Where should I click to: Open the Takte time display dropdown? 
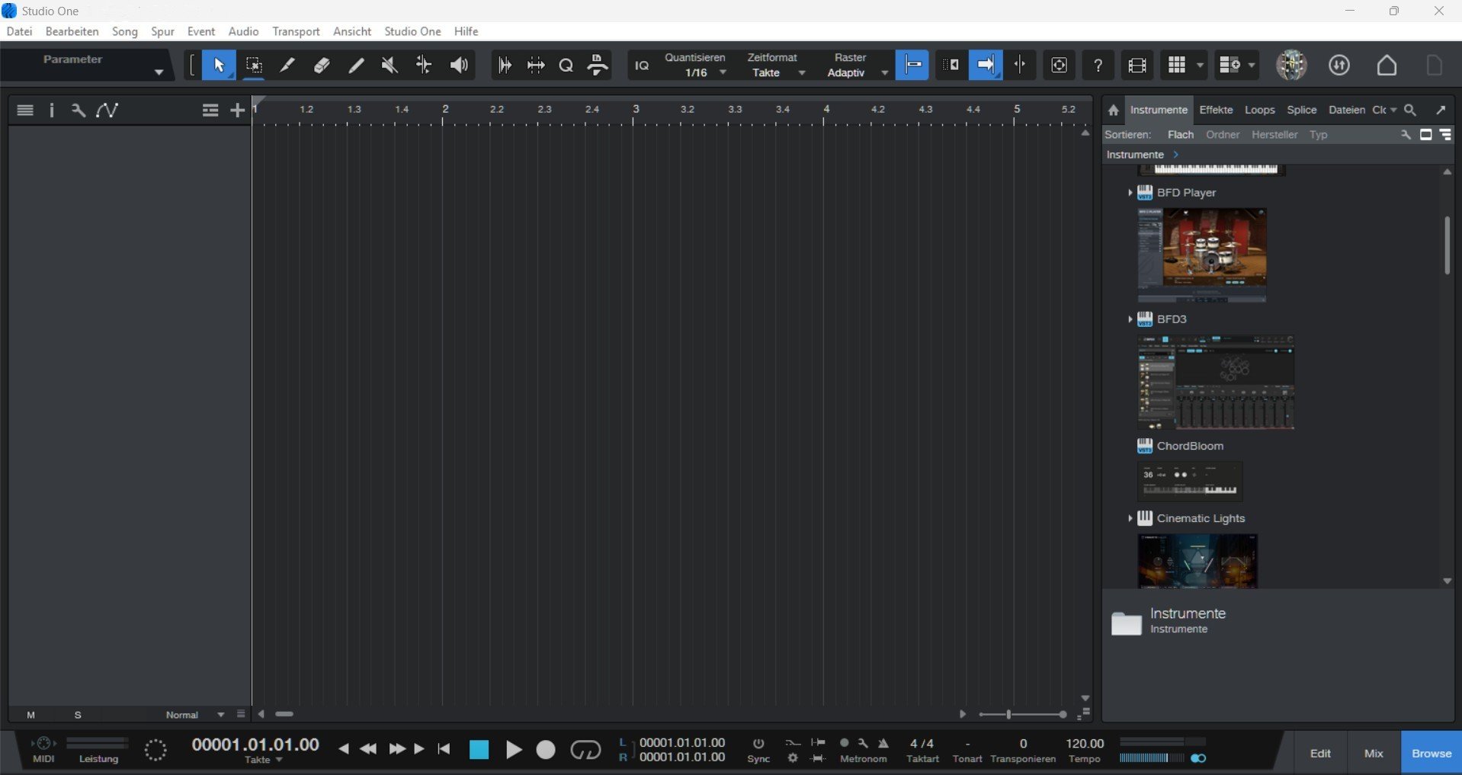point(264,760)
